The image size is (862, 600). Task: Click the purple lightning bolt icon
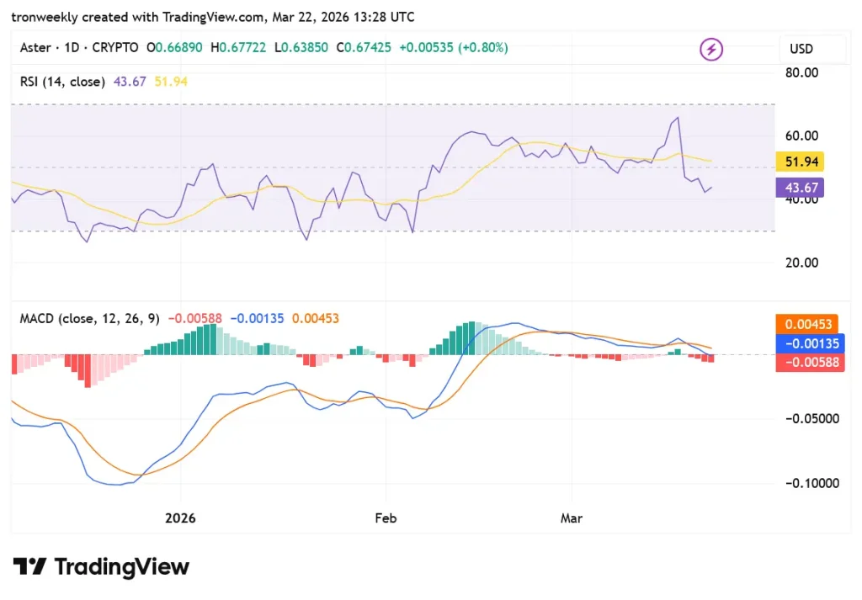[711, 49]
